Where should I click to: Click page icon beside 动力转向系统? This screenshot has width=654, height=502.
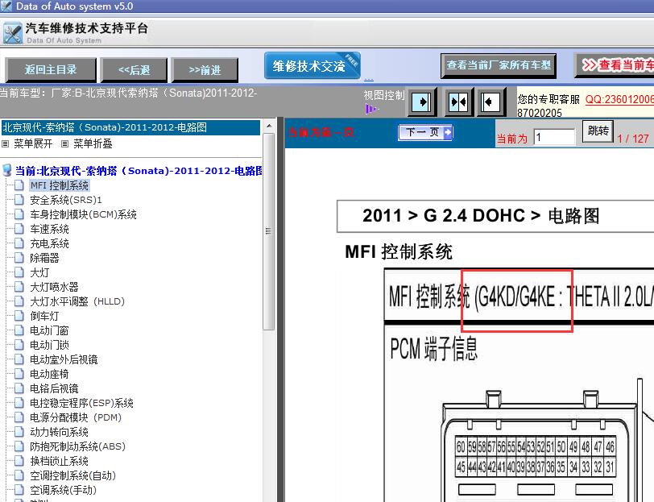point(19,432)
